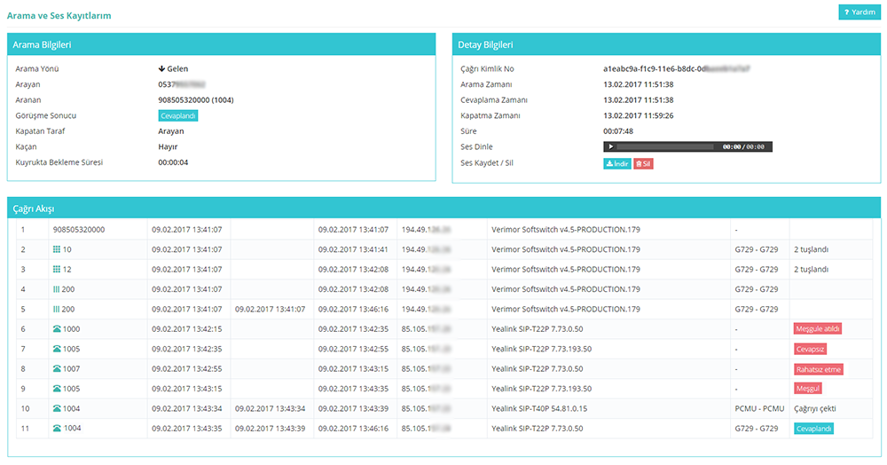Download the recording with İndir button
Screen dimensions: 887x465
click(x=616, y=163)
